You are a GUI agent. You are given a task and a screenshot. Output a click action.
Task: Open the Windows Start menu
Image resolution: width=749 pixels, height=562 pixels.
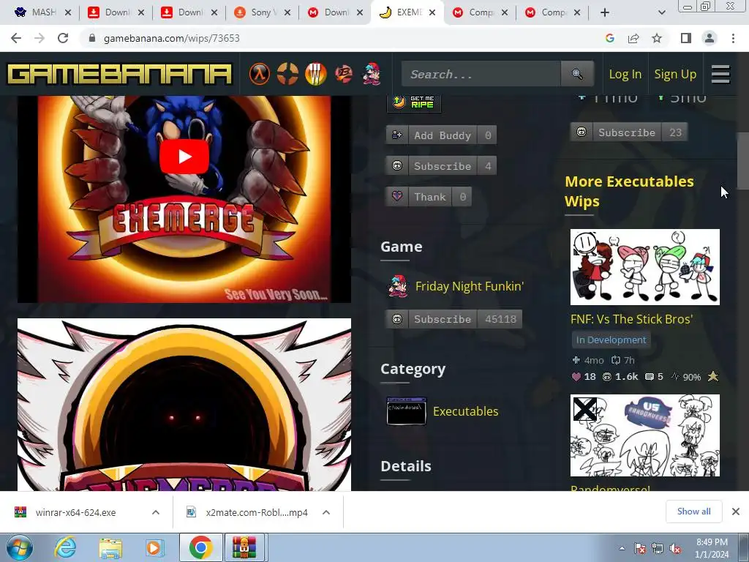pos(19,547)
